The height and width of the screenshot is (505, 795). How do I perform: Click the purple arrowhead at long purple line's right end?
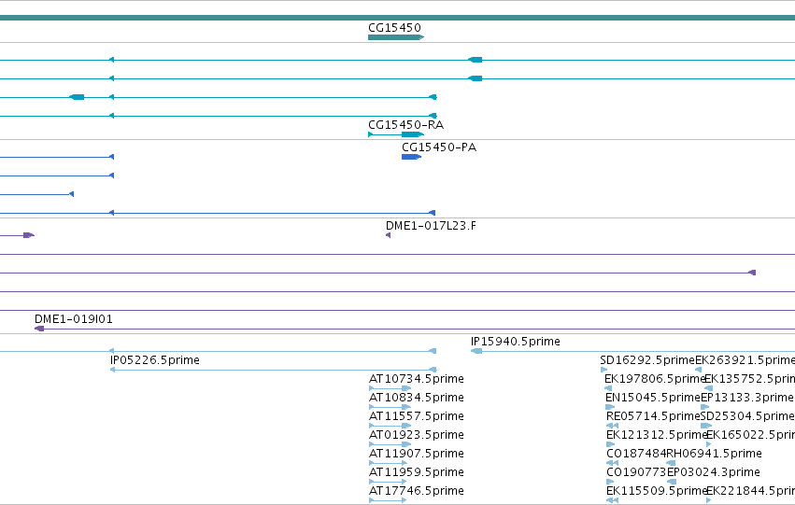[x=752, y=273]
